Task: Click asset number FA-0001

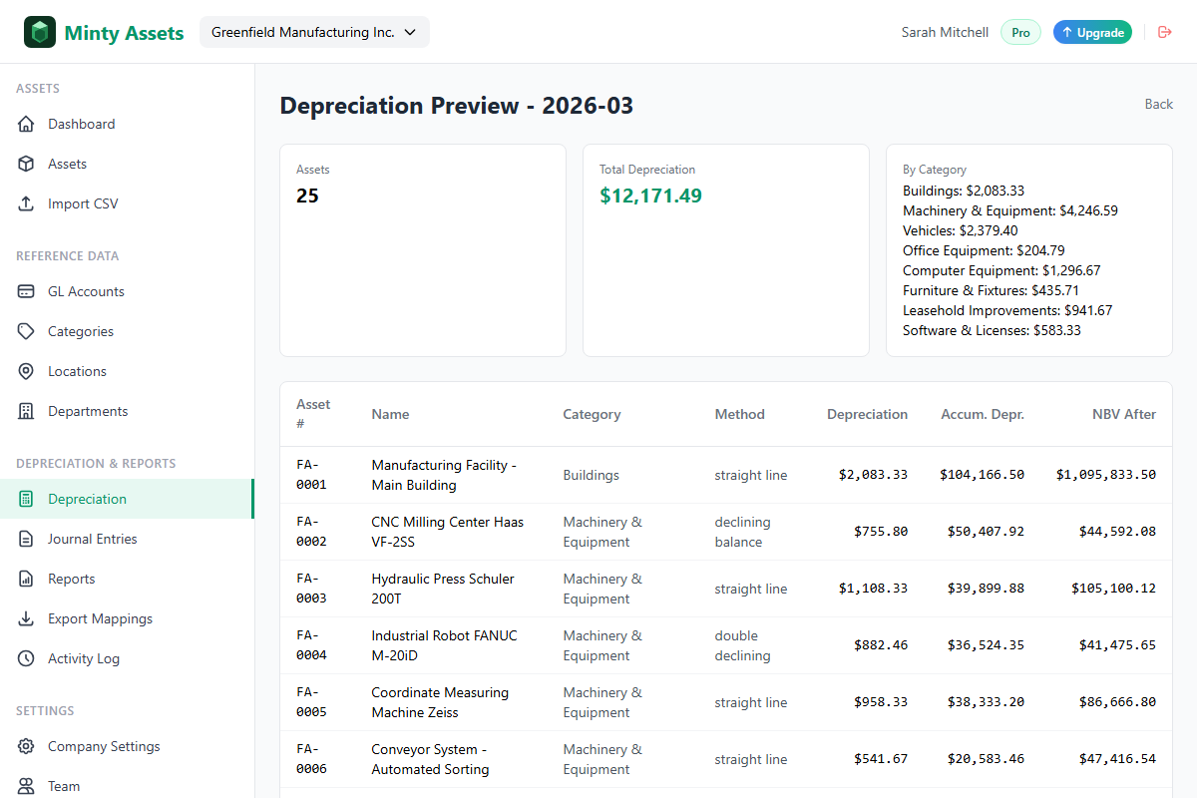Action: coord(311,475)
